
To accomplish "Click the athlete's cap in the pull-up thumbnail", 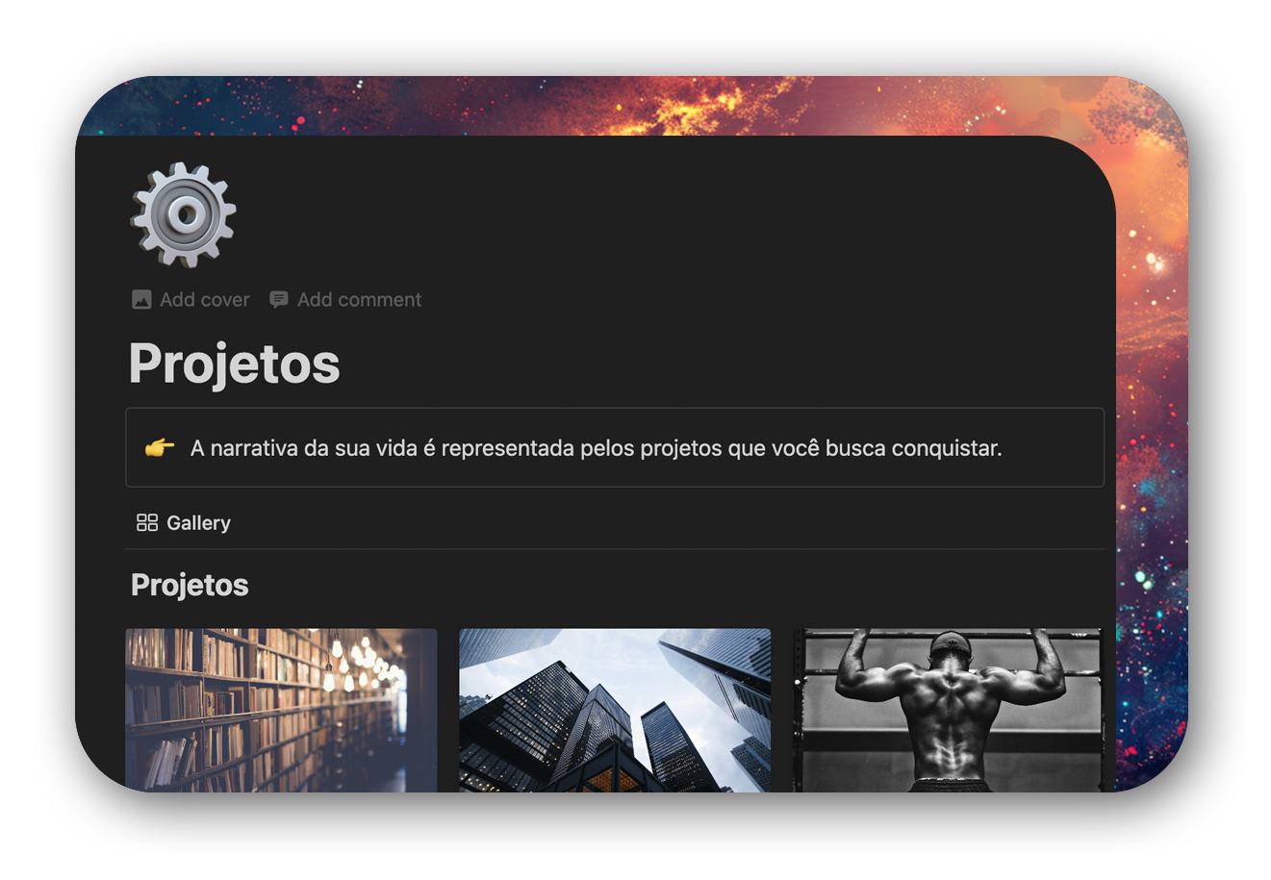I will pos(950,642).
